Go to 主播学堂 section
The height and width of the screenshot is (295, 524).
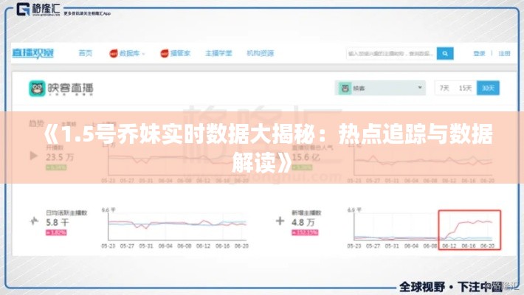[x=218, y=53]
